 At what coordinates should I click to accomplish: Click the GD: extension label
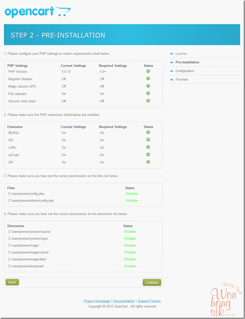tap(11, 140)
